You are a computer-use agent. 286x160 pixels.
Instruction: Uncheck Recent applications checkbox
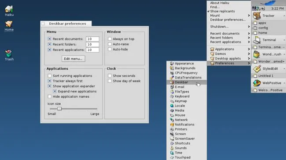(x=50, y=50)
